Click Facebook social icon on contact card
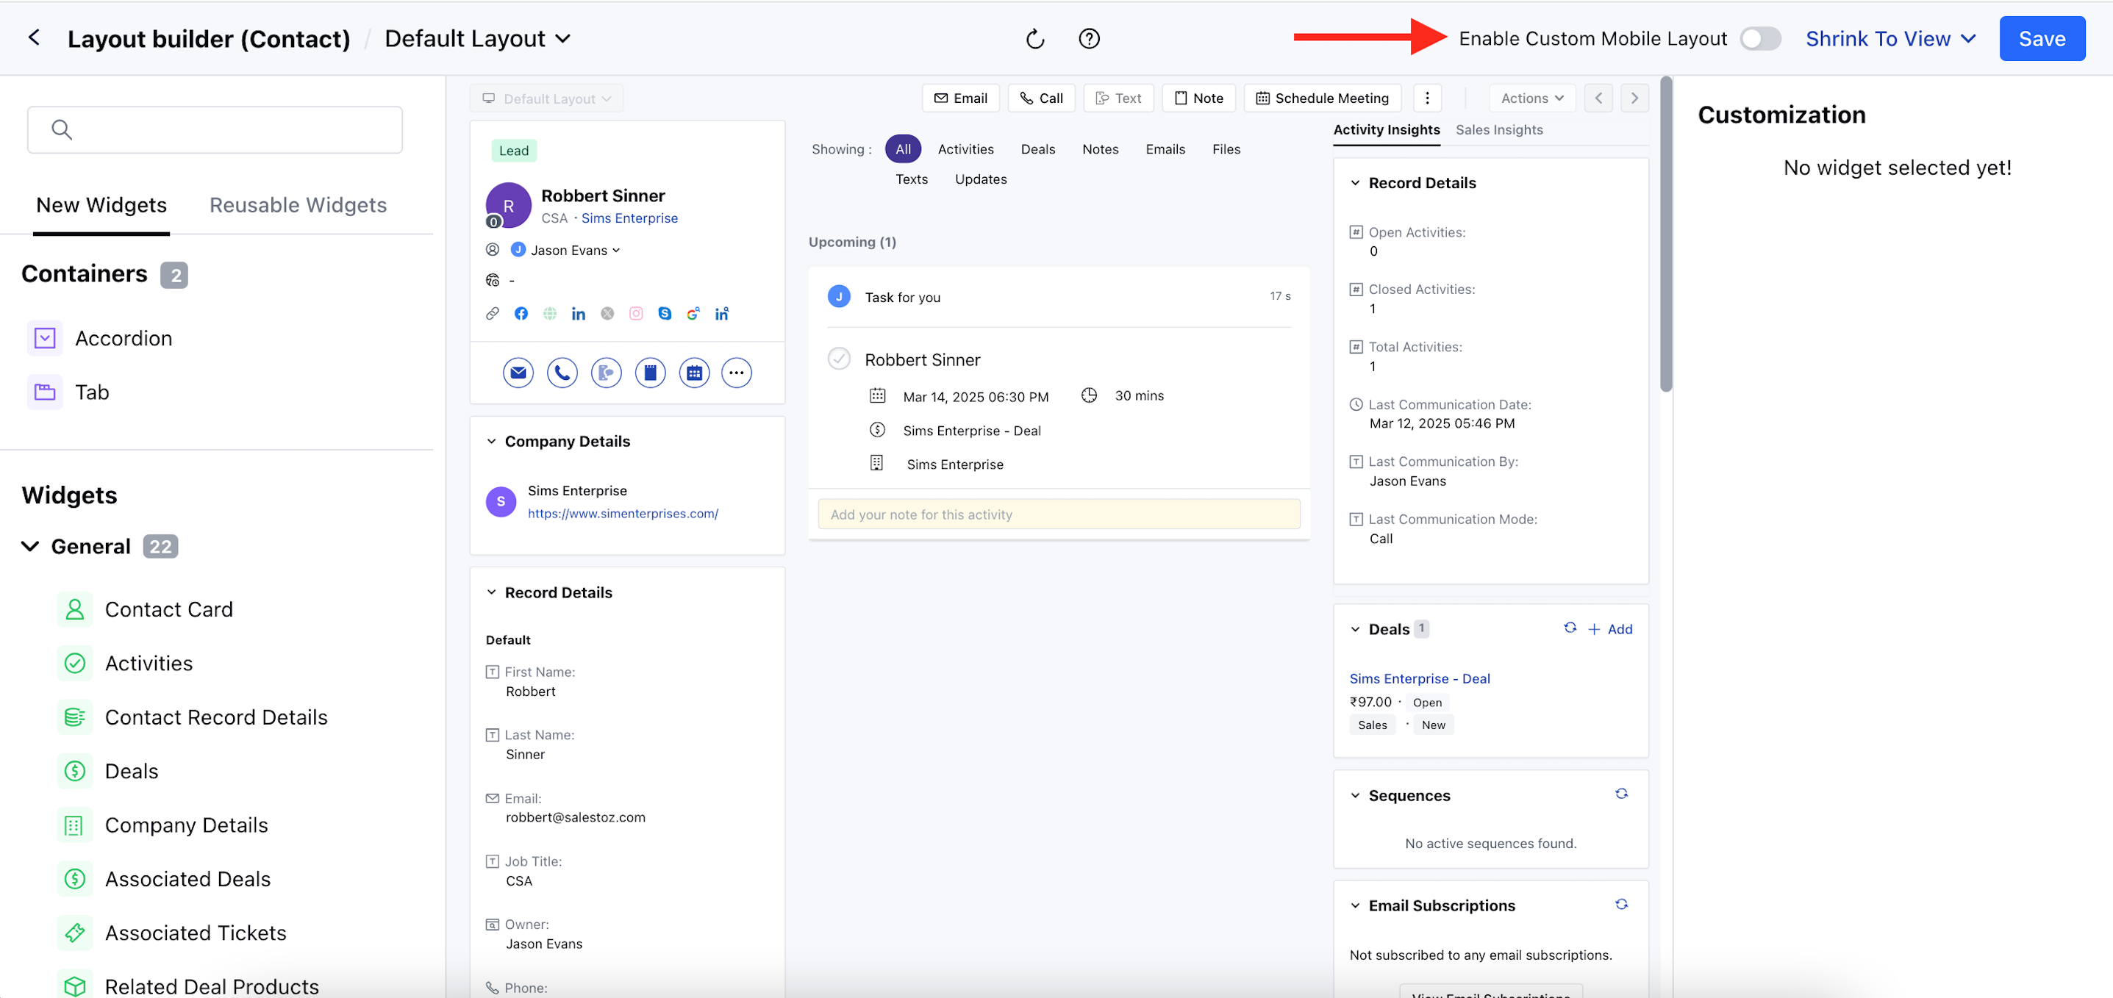Screen dimensions: 2113x998 [521, 313]
